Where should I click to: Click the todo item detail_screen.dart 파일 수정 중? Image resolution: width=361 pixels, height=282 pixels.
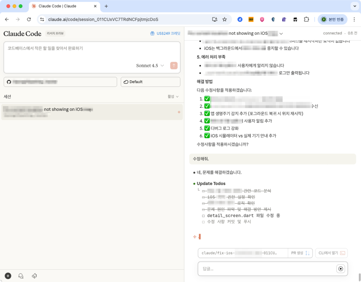(x=243, y=216)
